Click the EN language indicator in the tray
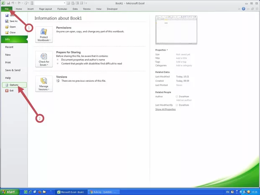This screenshot has width=260, height=195. tap(228, 192)
